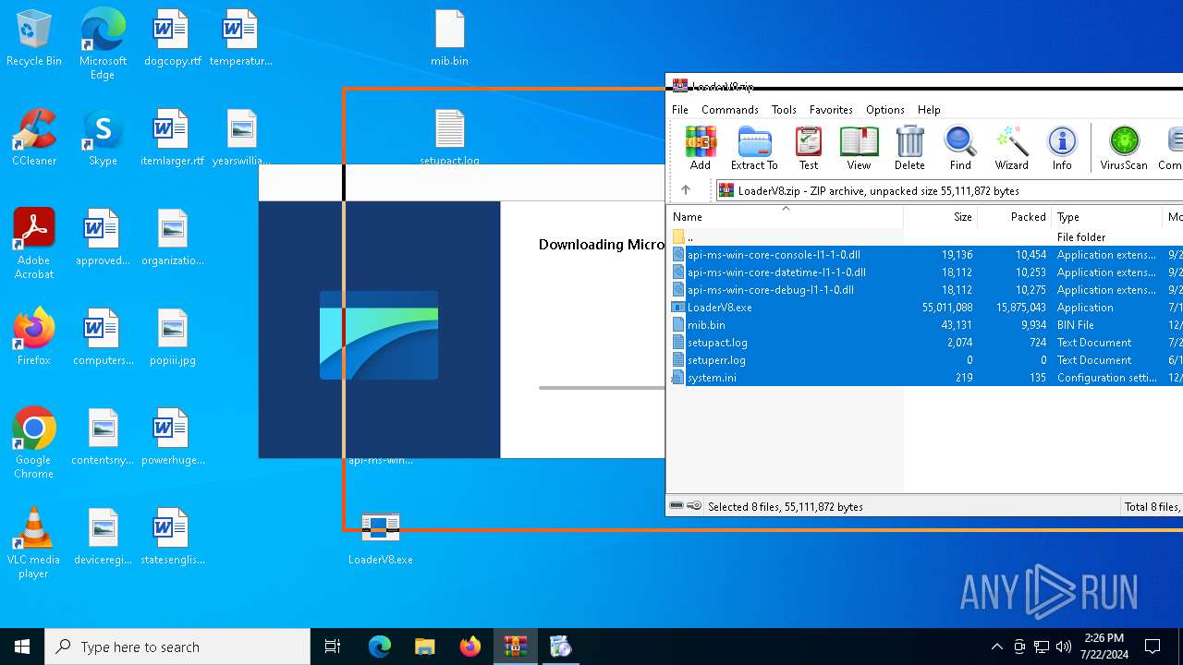Viewport: 1183px width, 665px height.
Task: Select the itemlarger.rtf desktop file
Action: click(172, 139)
